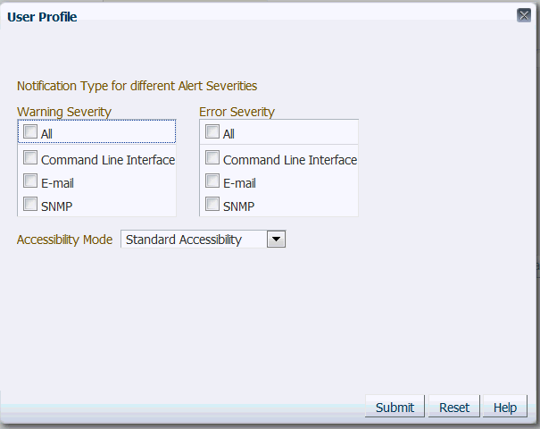Submit the user profile settings
This screenshot has width=540, height=429.
point(395,407)
